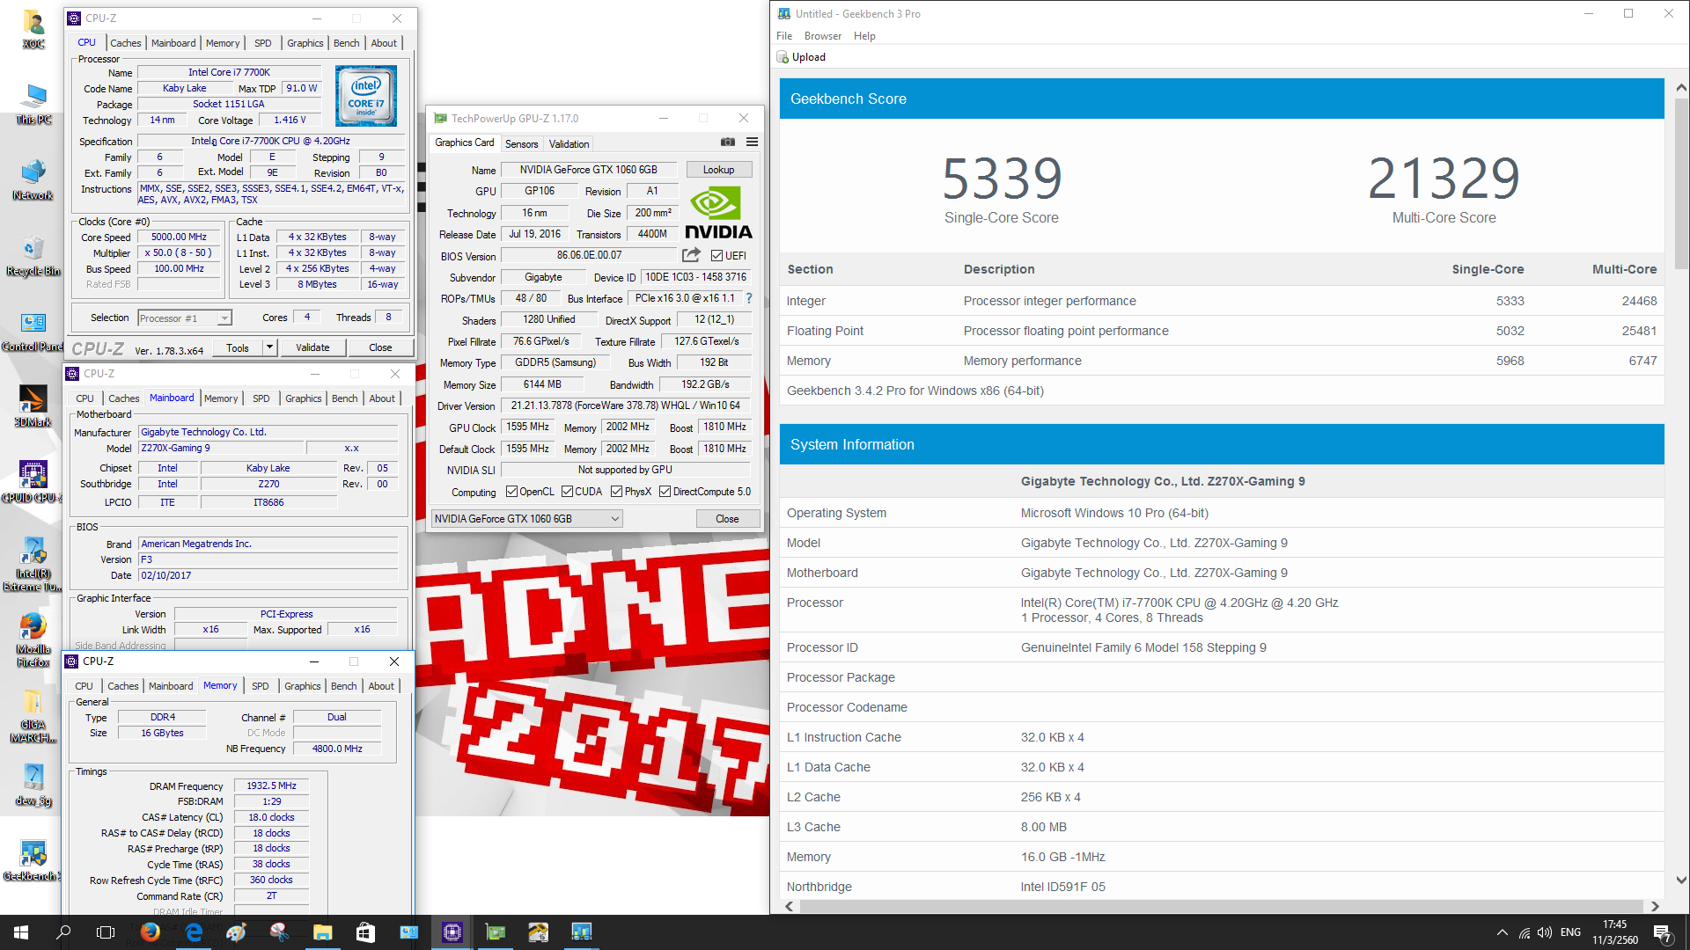Toggle the PhysX checkbox
Image resolution: width=1690 pixels, height=950 pixels.
click(616, 492)
